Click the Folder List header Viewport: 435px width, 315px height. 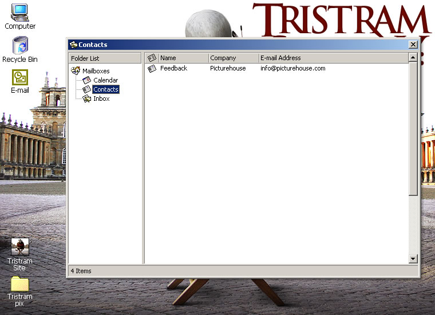[105, 58]
